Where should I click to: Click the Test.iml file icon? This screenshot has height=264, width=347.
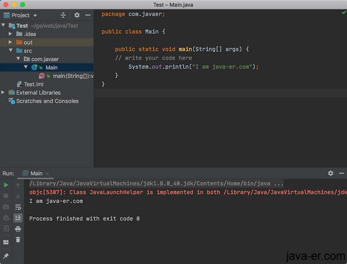click(20, 84)
